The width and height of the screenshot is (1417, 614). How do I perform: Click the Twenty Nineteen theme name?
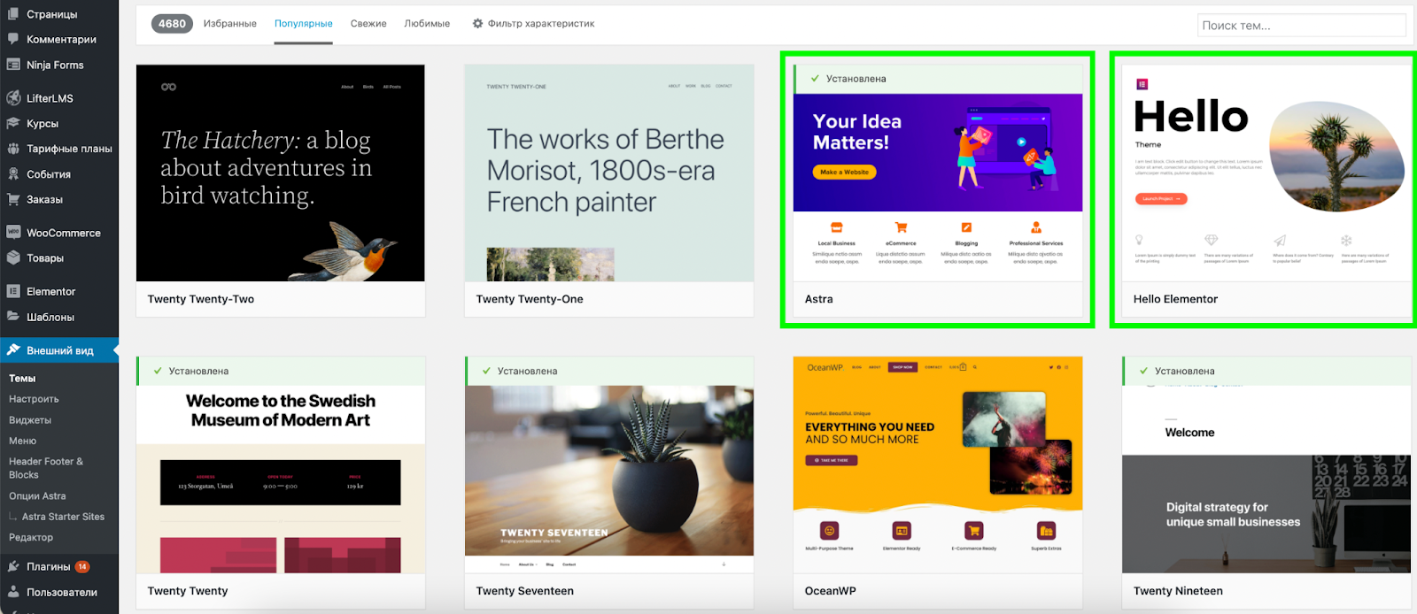[1179, 591]
